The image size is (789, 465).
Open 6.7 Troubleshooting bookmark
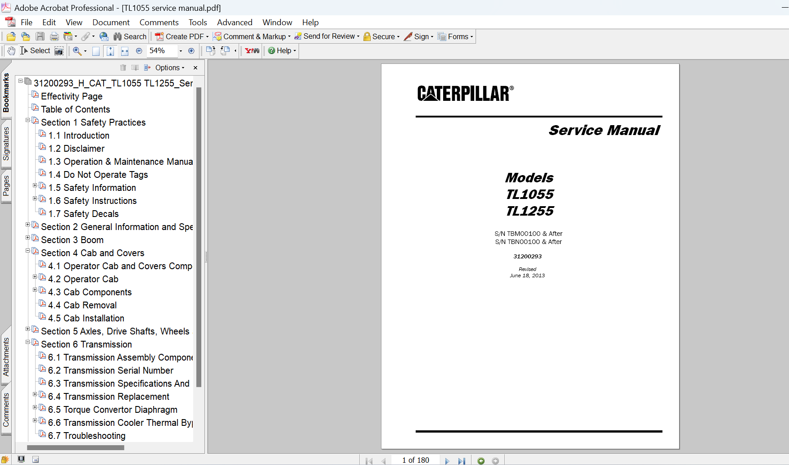(87, 436)
